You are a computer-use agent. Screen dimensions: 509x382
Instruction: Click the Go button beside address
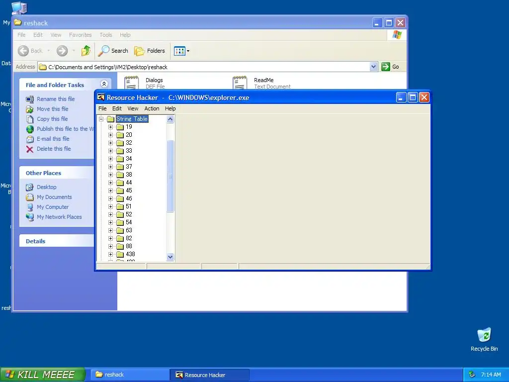tap(390, 67)
